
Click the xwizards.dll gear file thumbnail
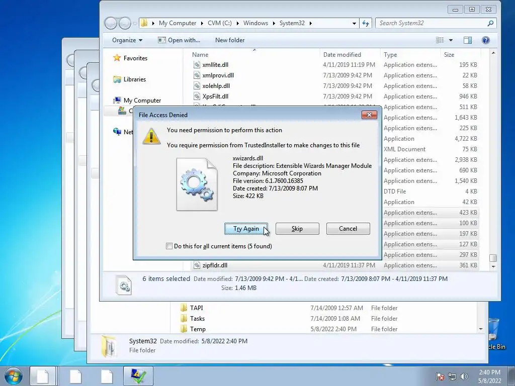(197, 184)
